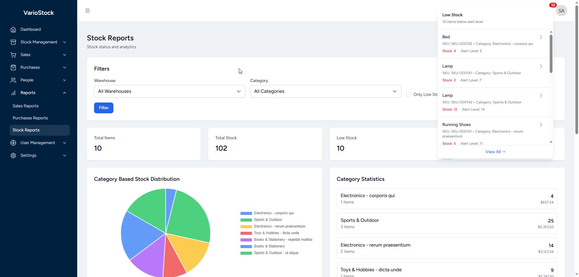The image size is (579, 277).
Task: Open Purchases Reports submenu item
Action: 40,118
